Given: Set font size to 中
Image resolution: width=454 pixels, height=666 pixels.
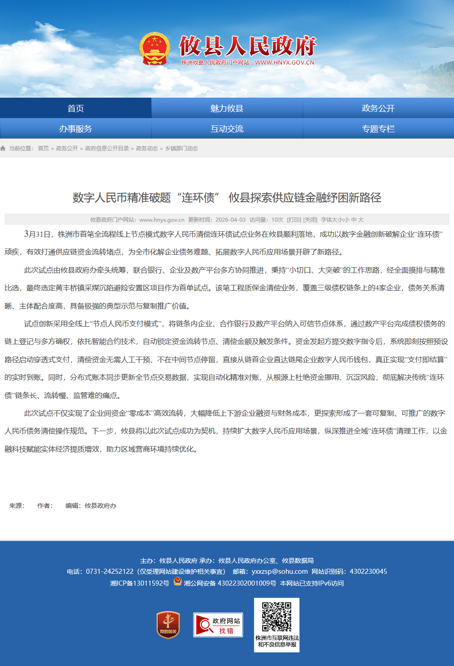Looking at the screenshot, I should click(354, 220).
